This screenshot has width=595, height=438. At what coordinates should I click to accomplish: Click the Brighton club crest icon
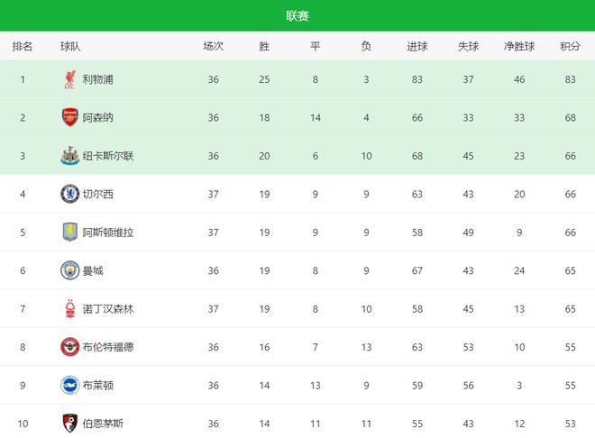[69, 385]
